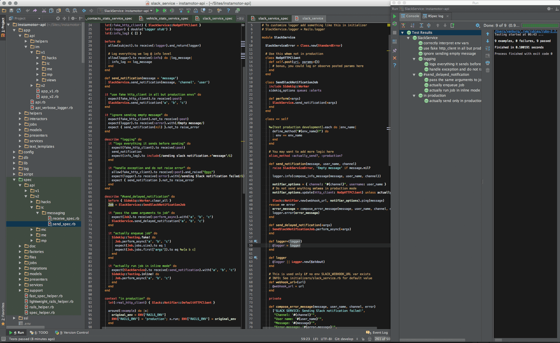The width and height of the screenshot is (560, 343).
Task: Click the green test progress bar
Action: click(540, 26)
